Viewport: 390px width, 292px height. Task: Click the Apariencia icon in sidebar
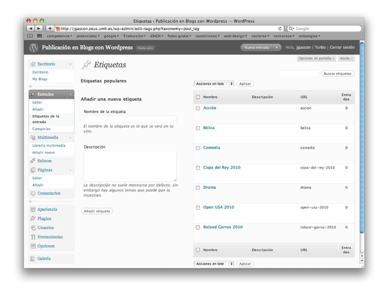click(x=33, y=209)
